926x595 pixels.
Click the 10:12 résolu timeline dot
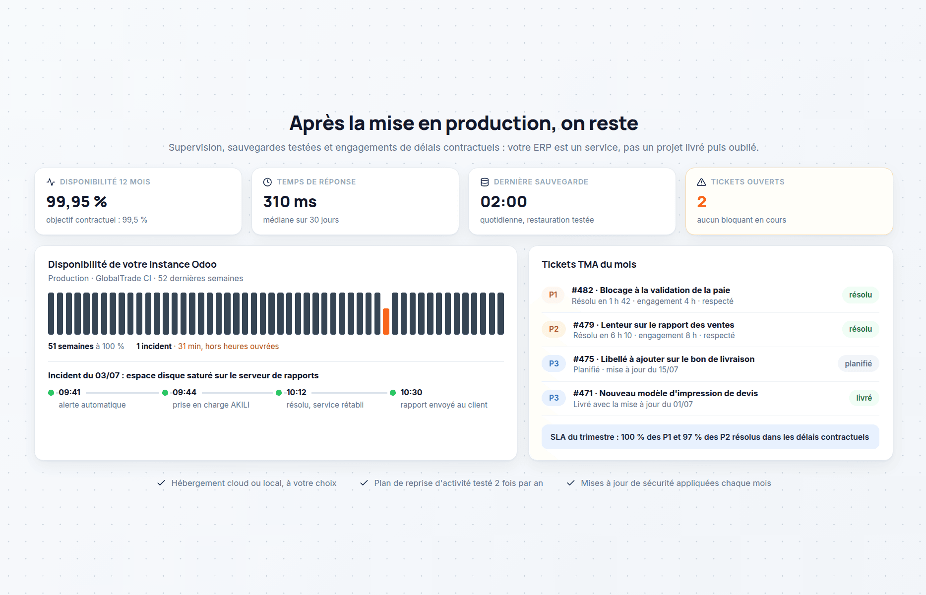279,393
